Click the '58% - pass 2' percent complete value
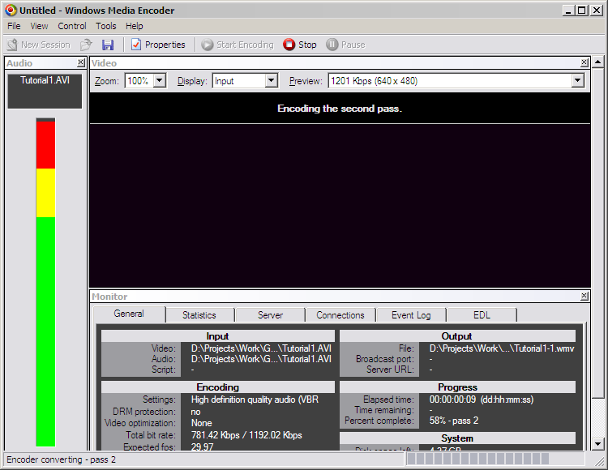This screenshot has height=470, width=608. [x=454, y=421]
